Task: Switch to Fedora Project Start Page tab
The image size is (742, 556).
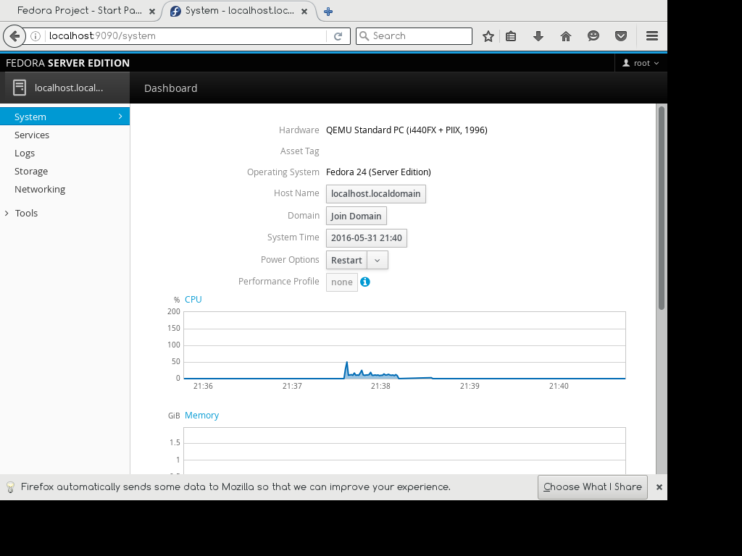Action: point(81,11)
